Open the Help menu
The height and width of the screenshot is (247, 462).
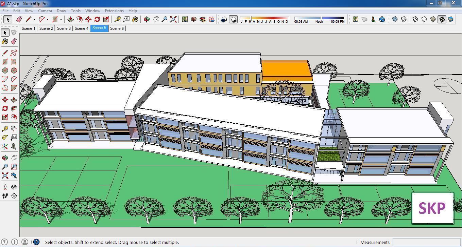point(133,11)
